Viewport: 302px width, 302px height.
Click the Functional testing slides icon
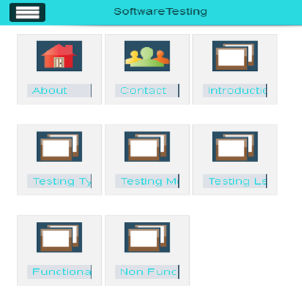(x=60, y=237)
